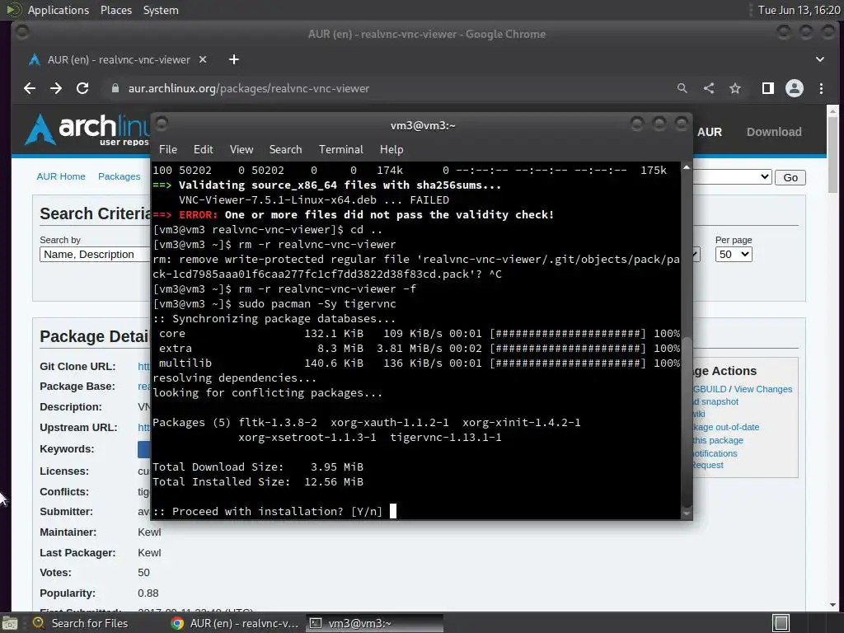
Task: Open the Terminal menu
Action: pyautogui.click(x=340, y=150)
